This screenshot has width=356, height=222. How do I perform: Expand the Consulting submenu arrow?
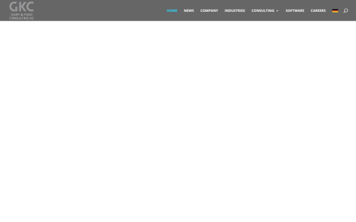click(277, 11)
